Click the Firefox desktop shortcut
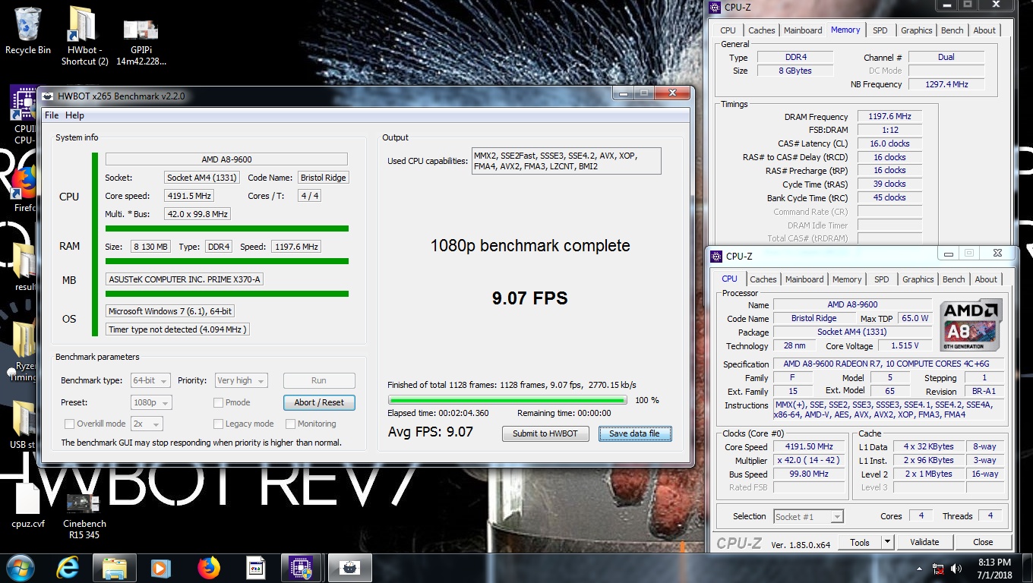Image resolution: width=1033 pixels, height=583 pixels. (25, 190)
